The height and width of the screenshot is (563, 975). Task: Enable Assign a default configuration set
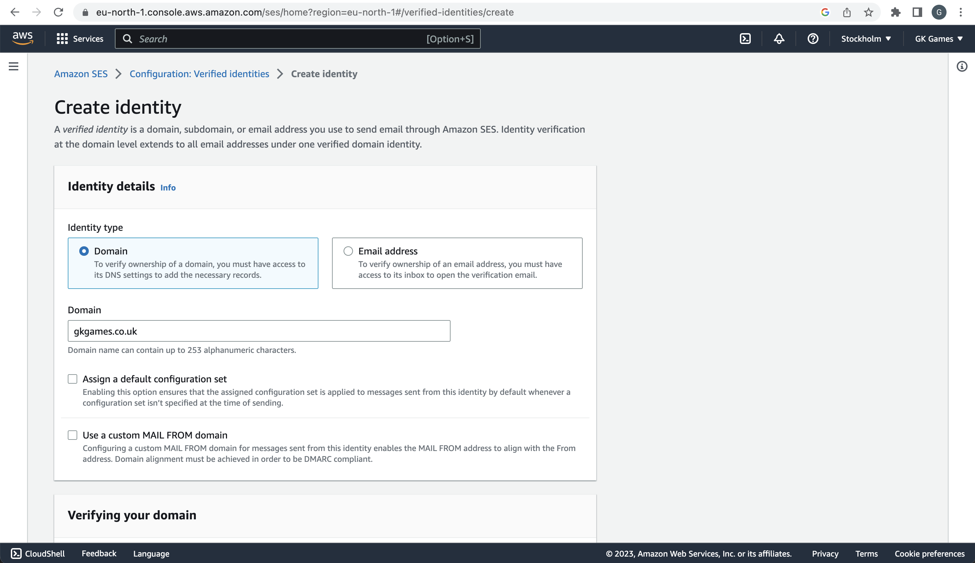pyautogui.click(x=72, y=379)
